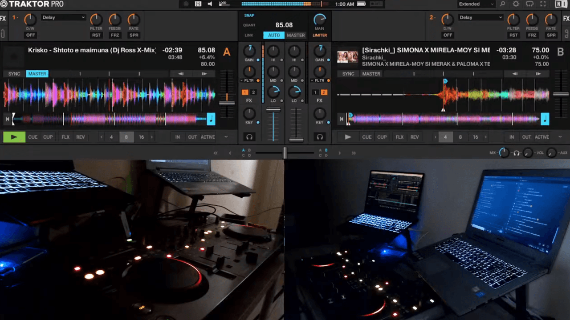Toggle REV reverse on Deck B

[415, 137]
